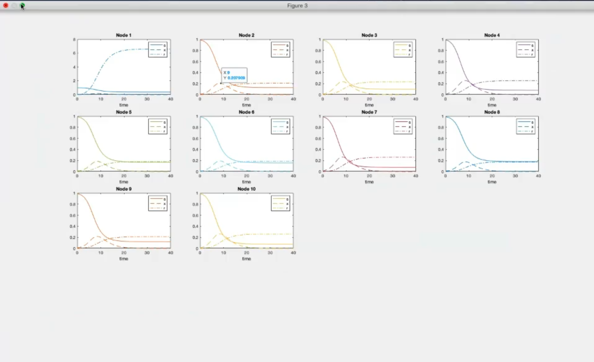594x362 pixels.
Task: Select the legend in the Node 4 plot
Action: [x=525, y=50]
